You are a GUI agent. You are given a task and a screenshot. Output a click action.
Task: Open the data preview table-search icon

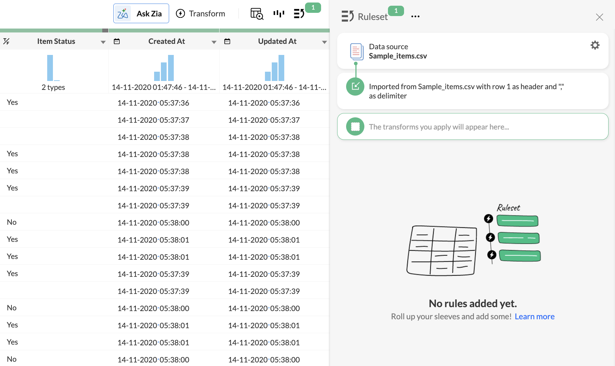click(x=257, y=14)
